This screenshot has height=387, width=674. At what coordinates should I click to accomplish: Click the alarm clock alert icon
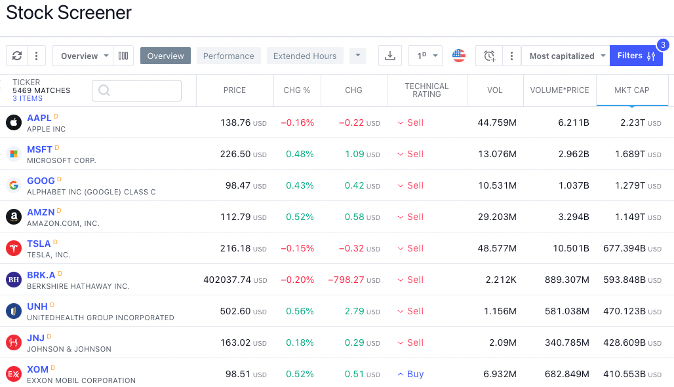[x=489, y=56]
